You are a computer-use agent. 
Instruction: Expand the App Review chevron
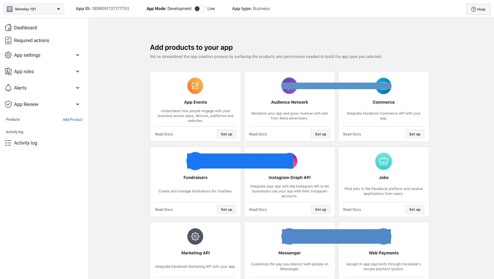click(78, 104)
